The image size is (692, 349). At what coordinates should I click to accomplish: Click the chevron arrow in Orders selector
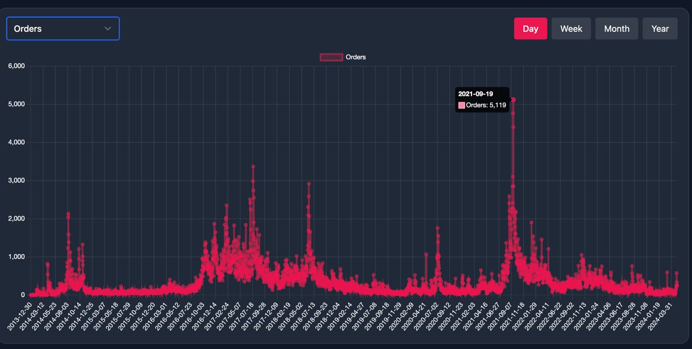108,29
